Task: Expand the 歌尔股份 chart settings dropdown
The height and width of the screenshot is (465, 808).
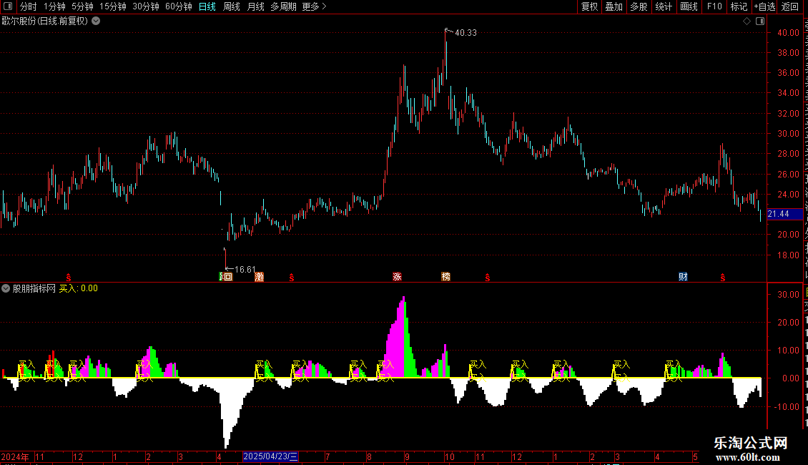Action: (96, 21)
